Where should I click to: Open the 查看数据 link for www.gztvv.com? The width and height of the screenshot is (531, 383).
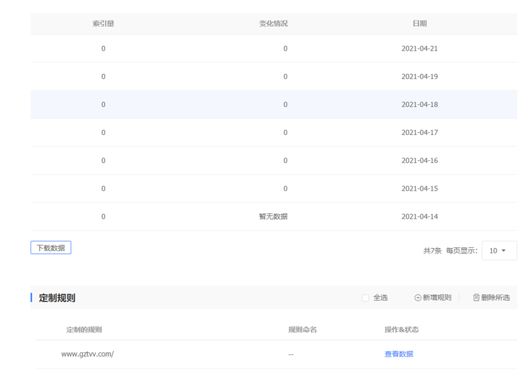click(x=399, y=354)
